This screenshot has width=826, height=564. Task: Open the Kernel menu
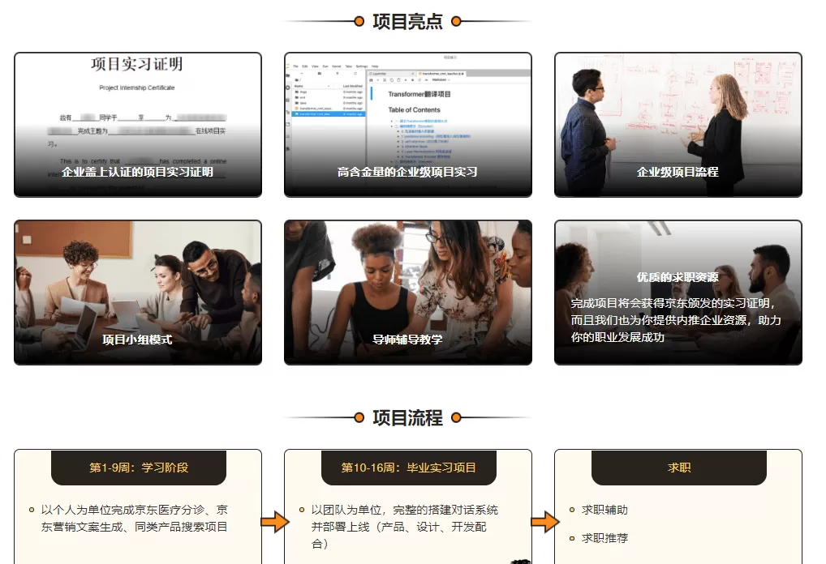pos(337,66)
